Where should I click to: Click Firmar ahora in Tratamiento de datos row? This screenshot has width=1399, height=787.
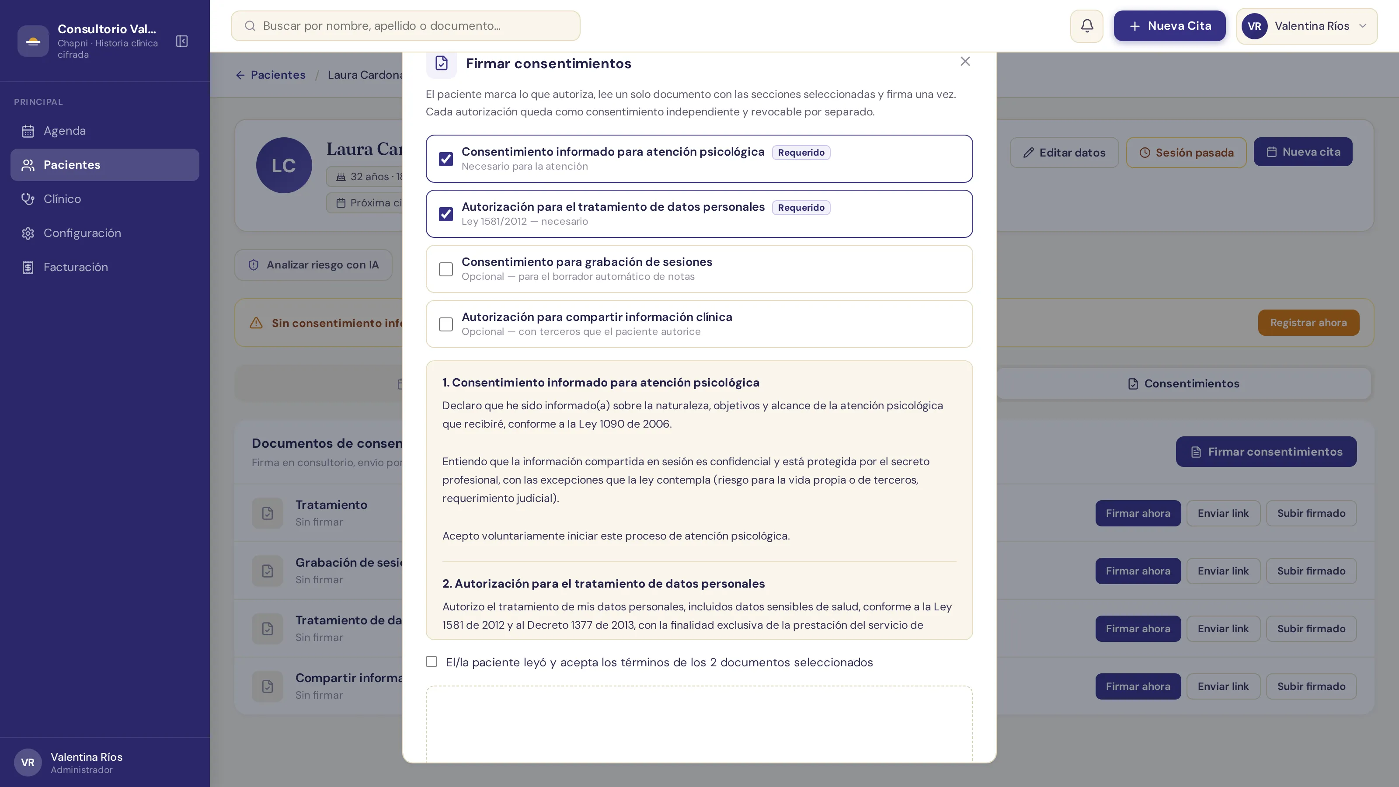(x=1138, y=629)
